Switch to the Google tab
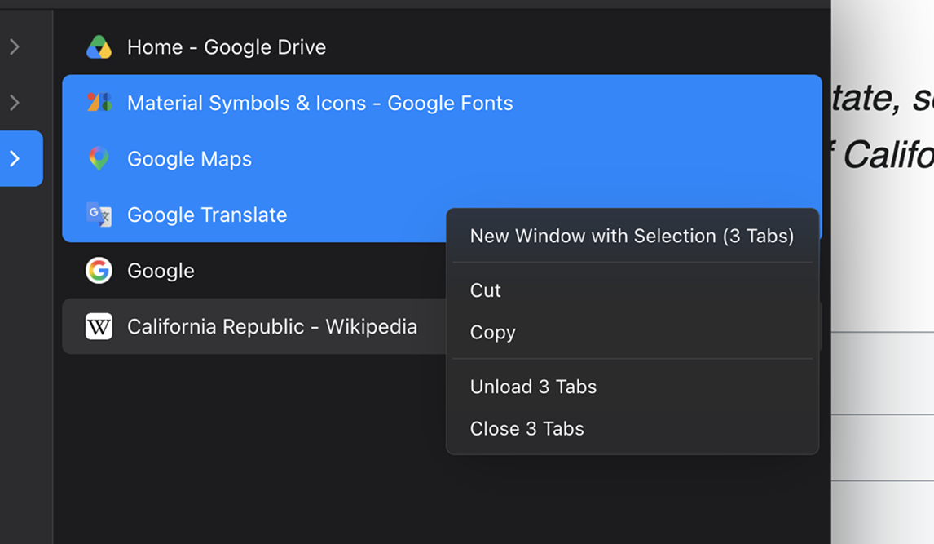This screenshot has width=934, height=544. (x=254, y=271)
